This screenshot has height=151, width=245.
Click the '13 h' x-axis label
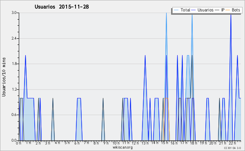[x=145, y=143]
